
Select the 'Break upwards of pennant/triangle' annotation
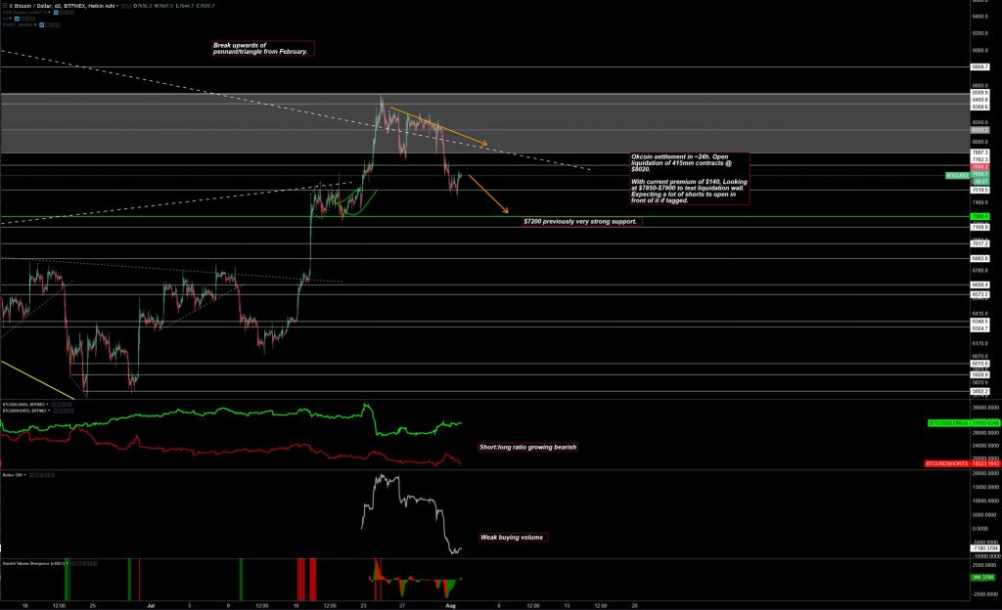click(x=262, y=48)
